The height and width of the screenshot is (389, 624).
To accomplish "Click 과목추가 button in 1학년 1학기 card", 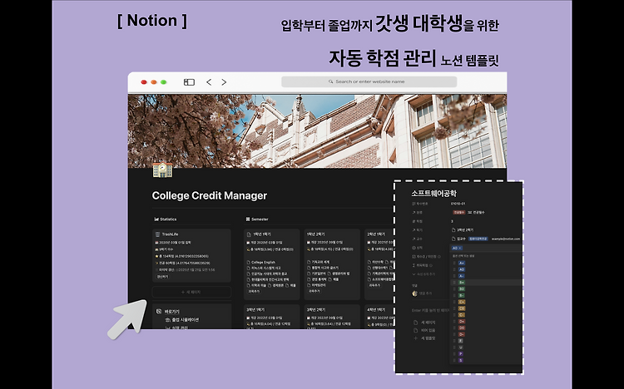I will point(254,291).
